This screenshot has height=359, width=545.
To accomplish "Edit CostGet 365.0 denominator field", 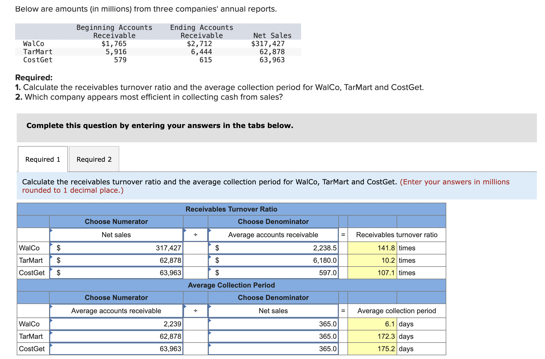I will 273,349.
